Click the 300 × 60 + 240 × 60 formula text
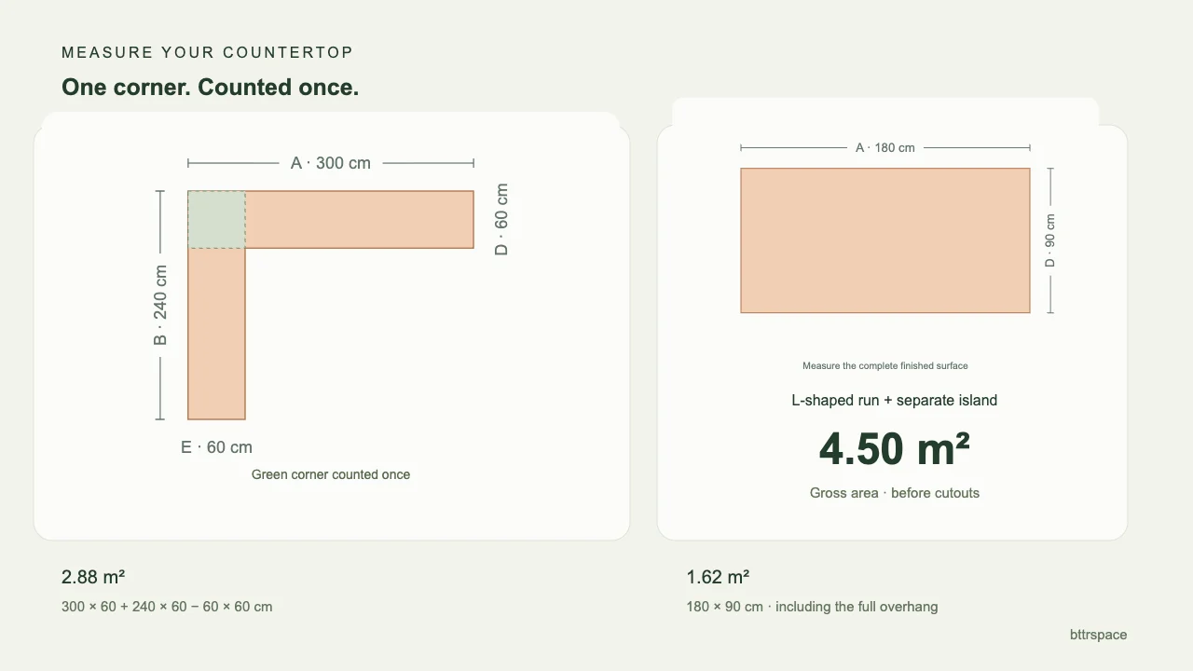Viewport: 1193px width, 671px height. [x=168, y=607]
